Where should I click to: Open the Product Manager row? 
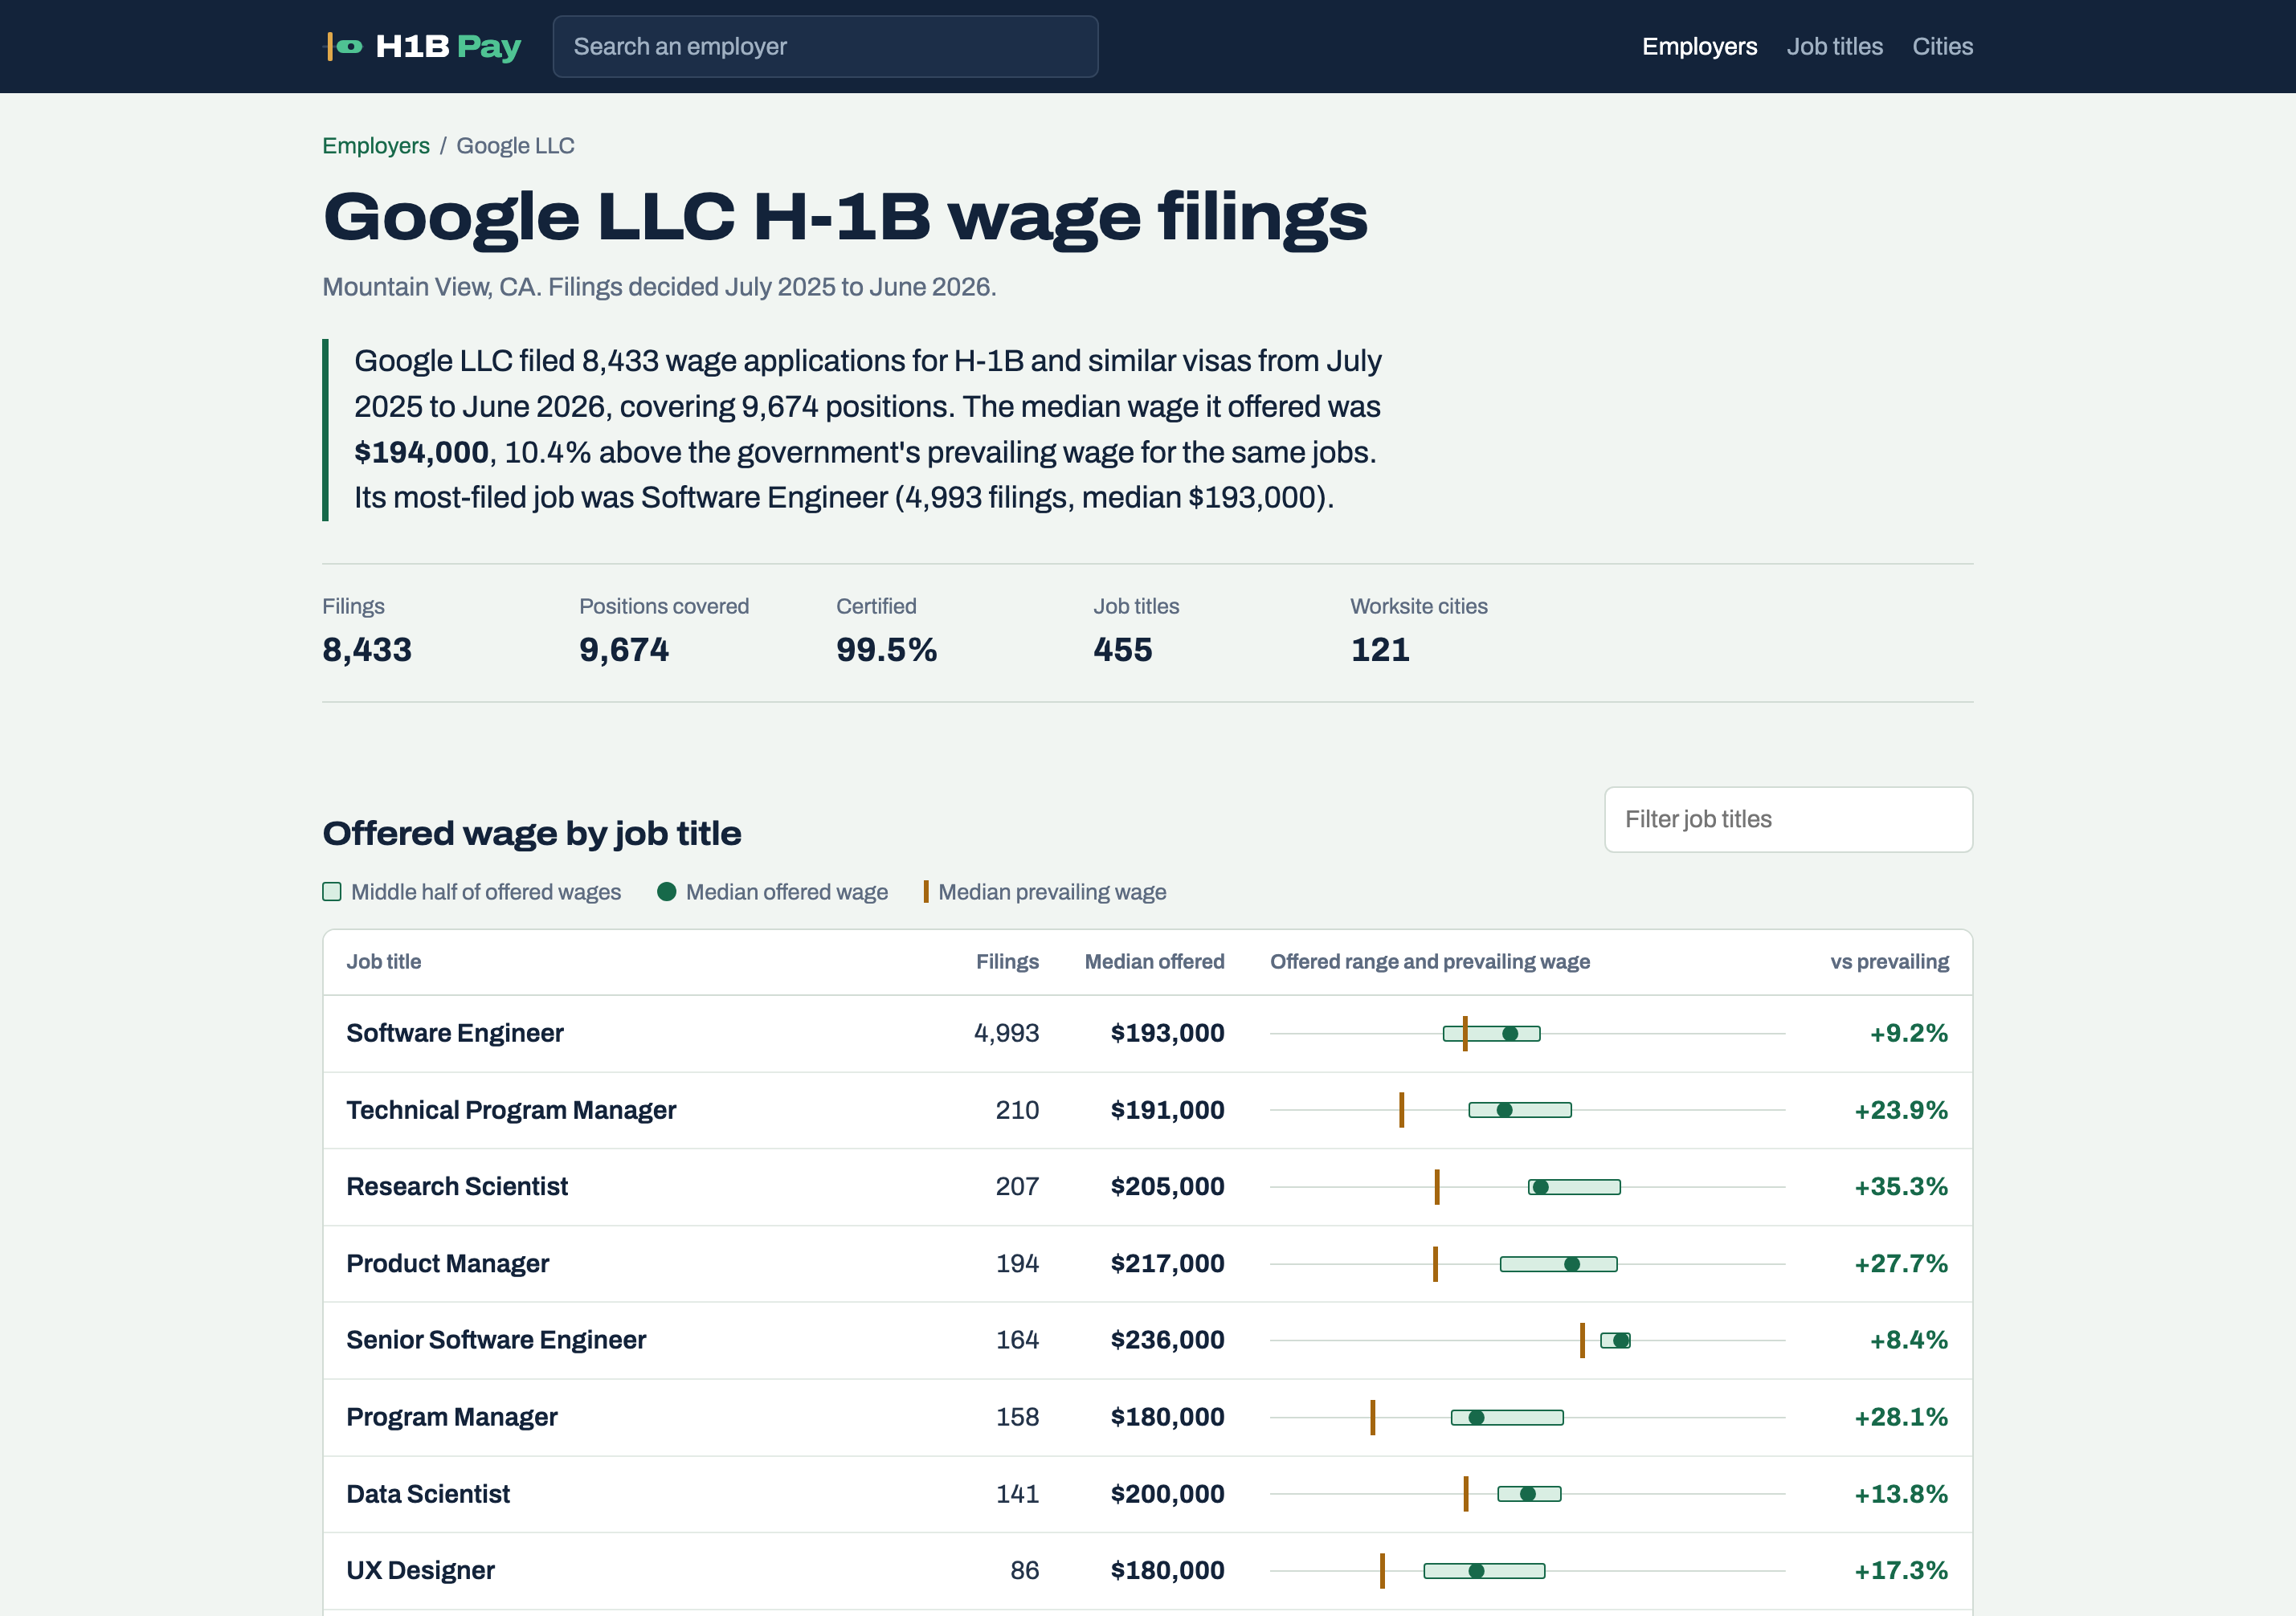pyautogui.click(x=1147, y=1264)
